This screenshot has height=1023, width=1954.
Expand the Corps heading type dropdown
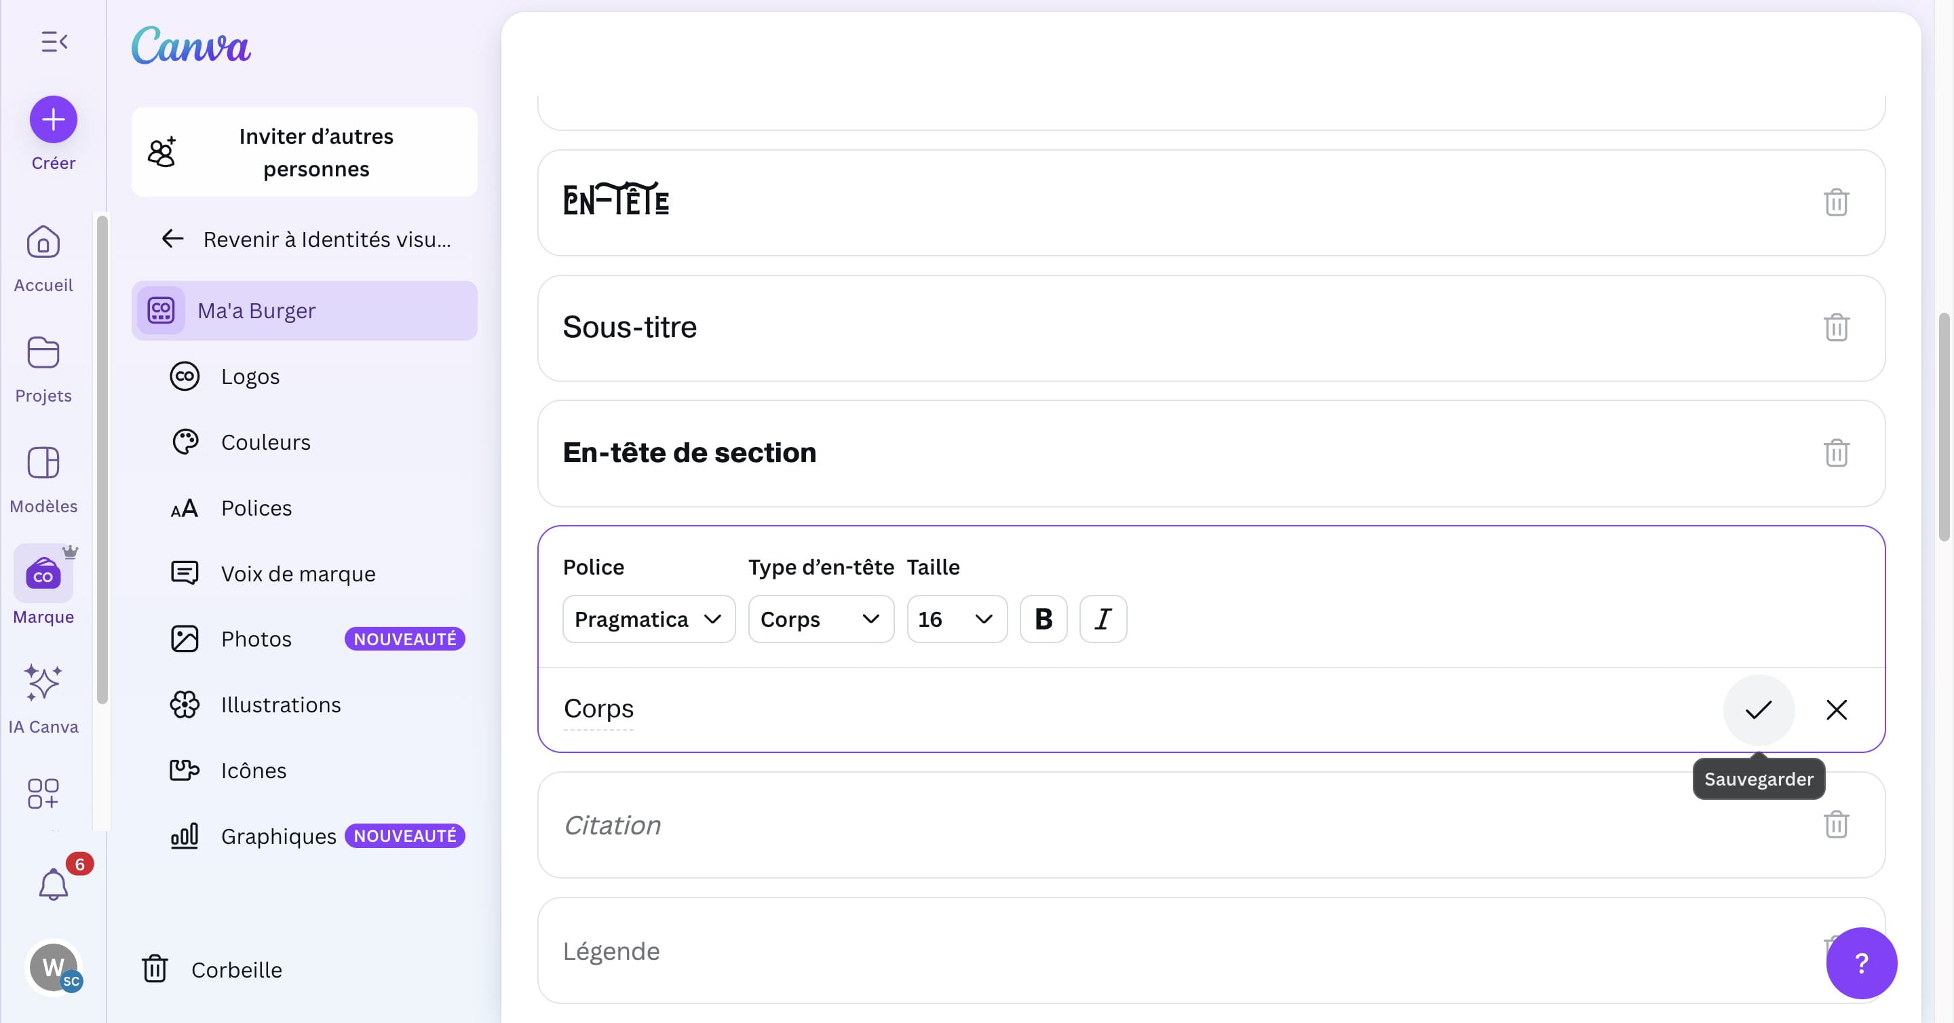(x=821, y=619)
